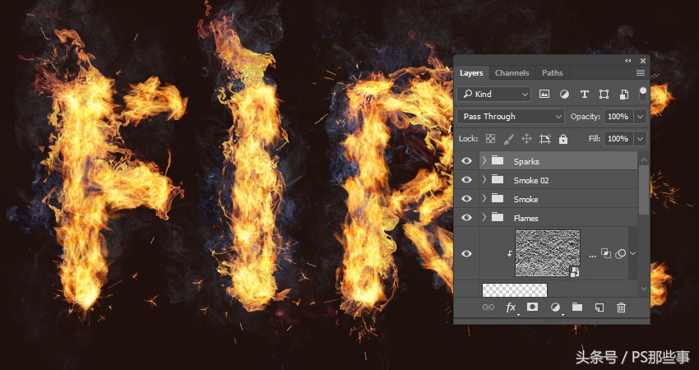Switch to the Paths tab
Viewport: 699px width, 370px height.
click(x=553, y=72)
